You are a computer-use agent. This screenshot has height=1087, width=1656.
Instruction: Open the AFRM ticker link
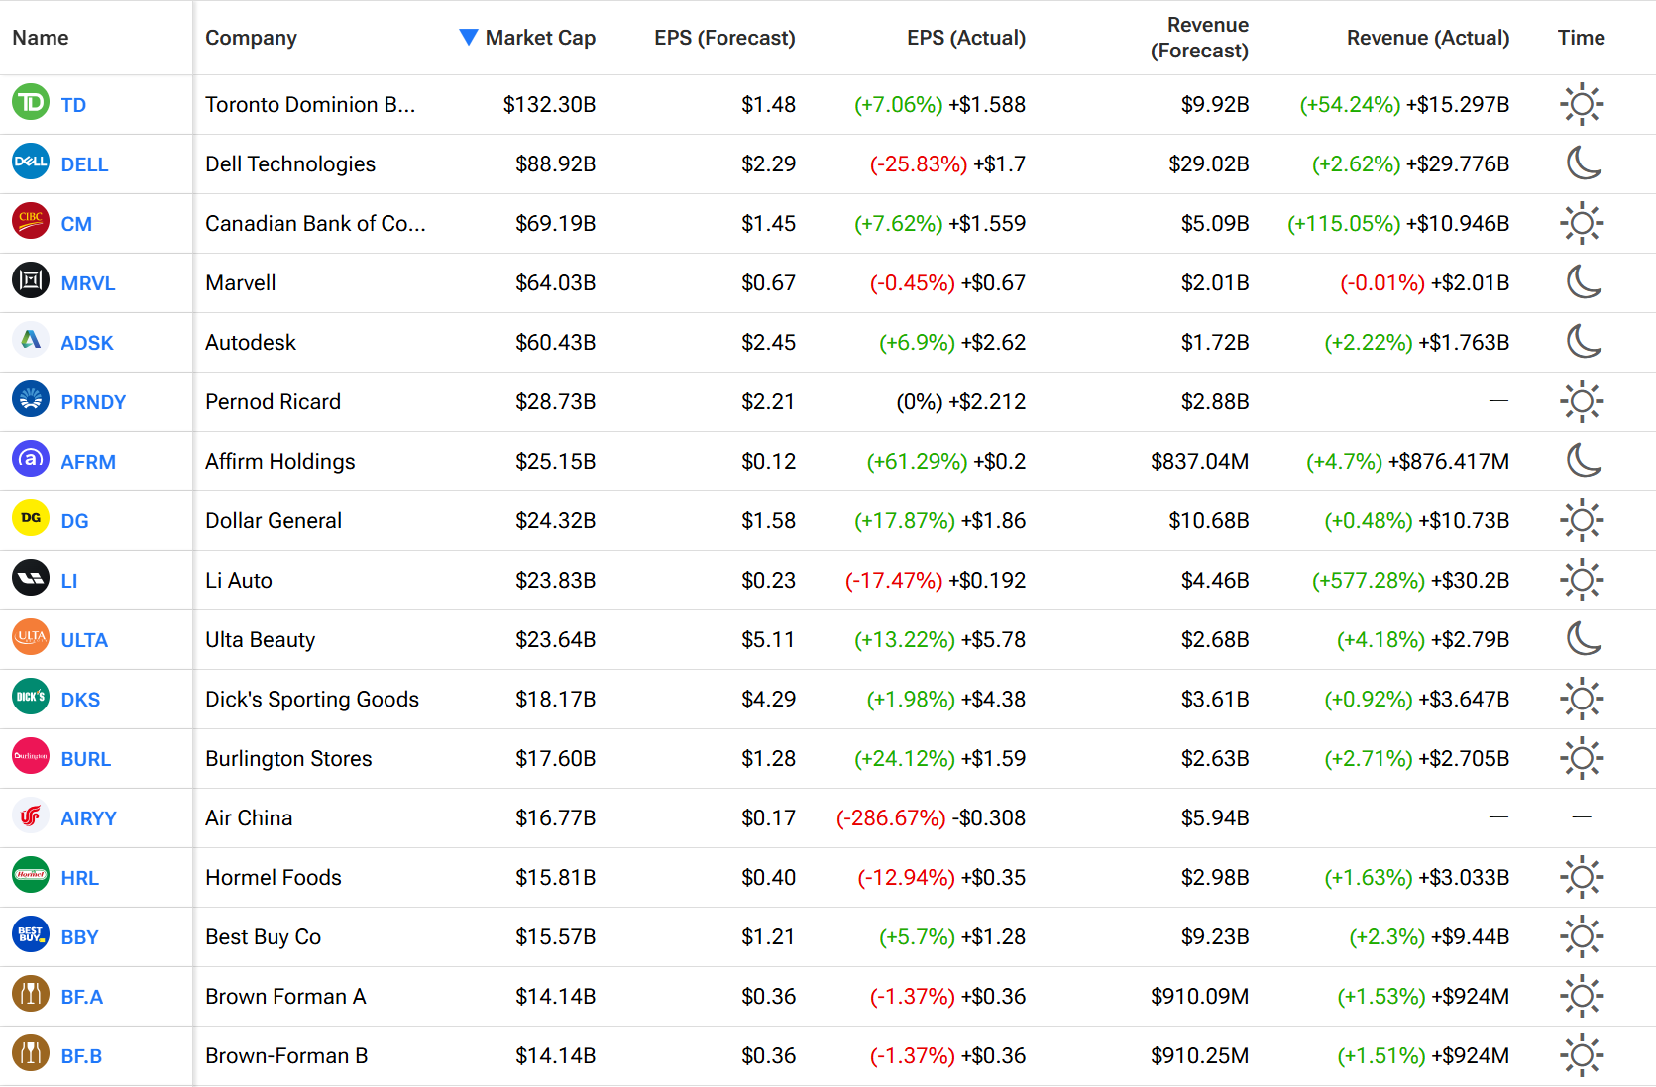tap(88, 462)
